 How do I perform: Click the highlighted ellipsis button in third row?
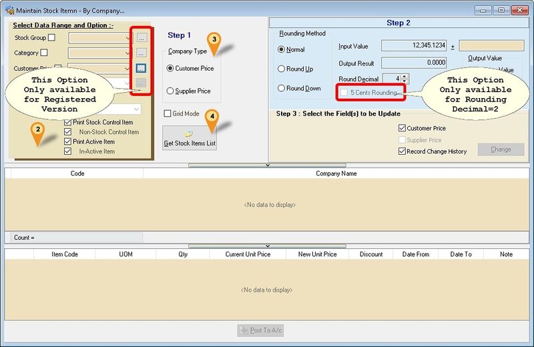coord(142,68)
